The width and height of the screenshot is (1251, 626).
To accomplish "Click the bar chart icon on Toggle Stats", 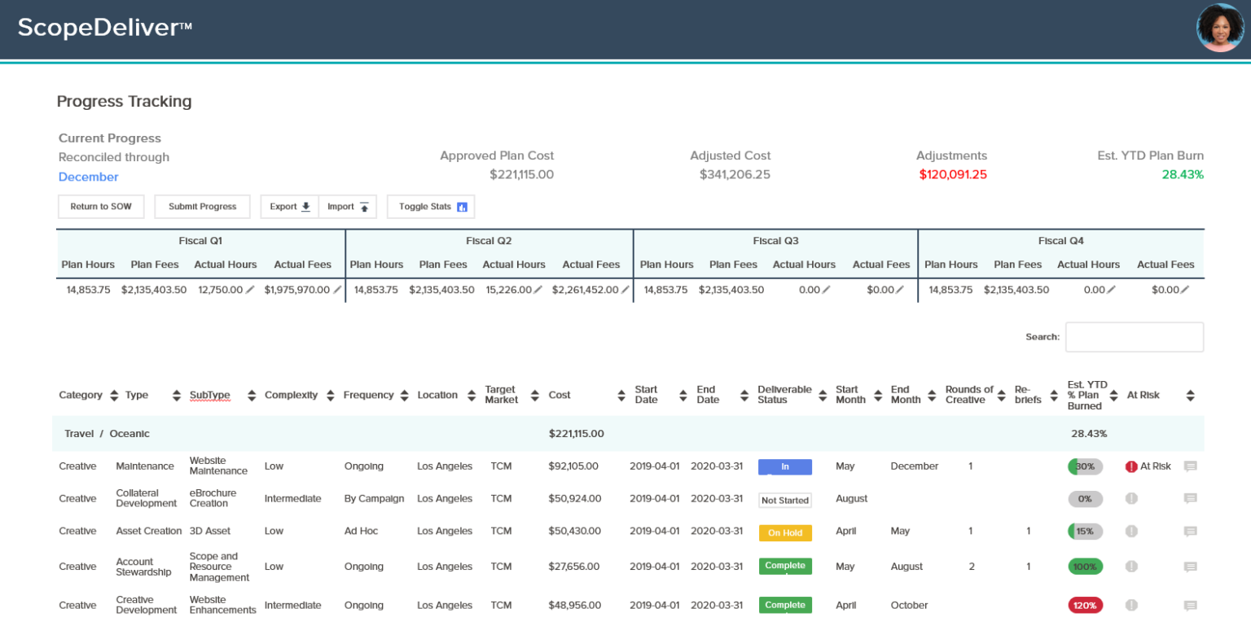I will coord(463,206).
